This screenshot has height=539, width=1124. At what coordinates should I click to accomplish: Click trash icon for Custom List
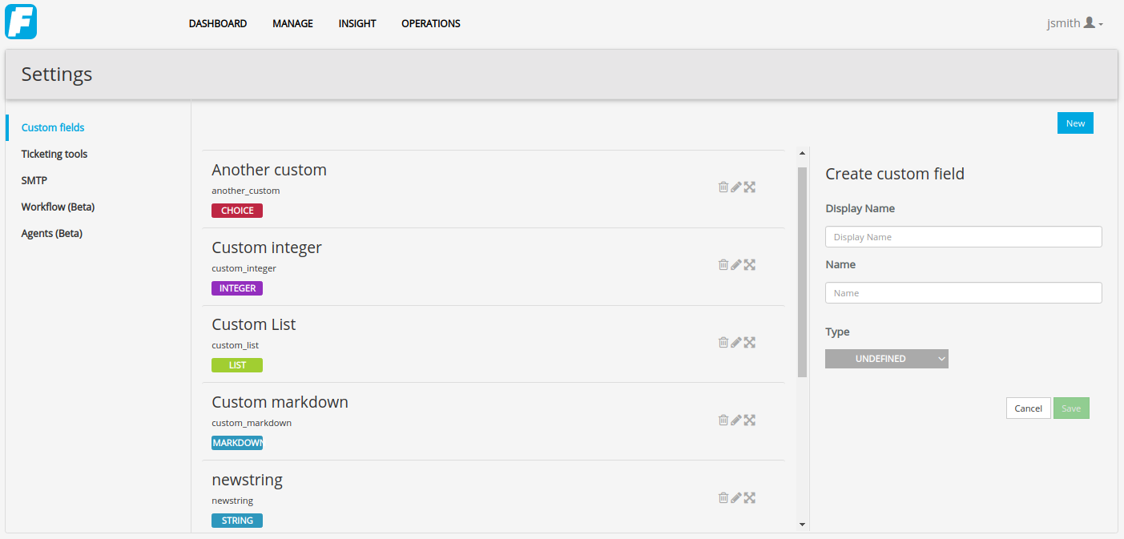coord(723,342)
